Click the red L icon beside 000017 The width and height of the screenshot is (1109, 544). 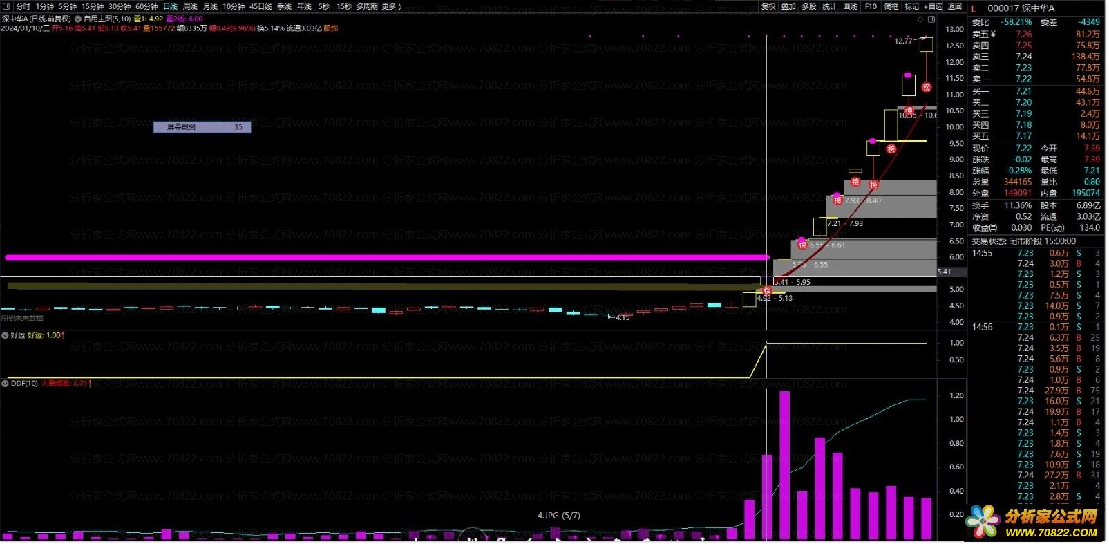974,8
